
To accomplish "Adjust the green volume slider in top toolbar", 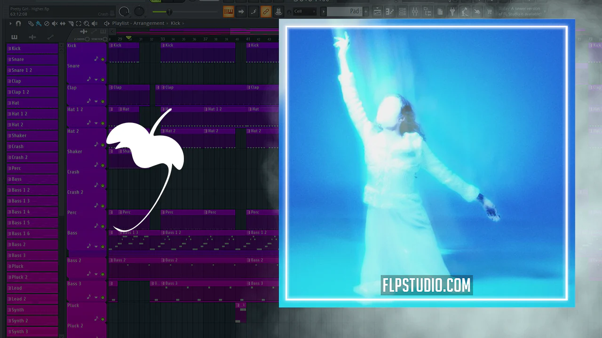I will pyautogui.click(x=168, y=12).
